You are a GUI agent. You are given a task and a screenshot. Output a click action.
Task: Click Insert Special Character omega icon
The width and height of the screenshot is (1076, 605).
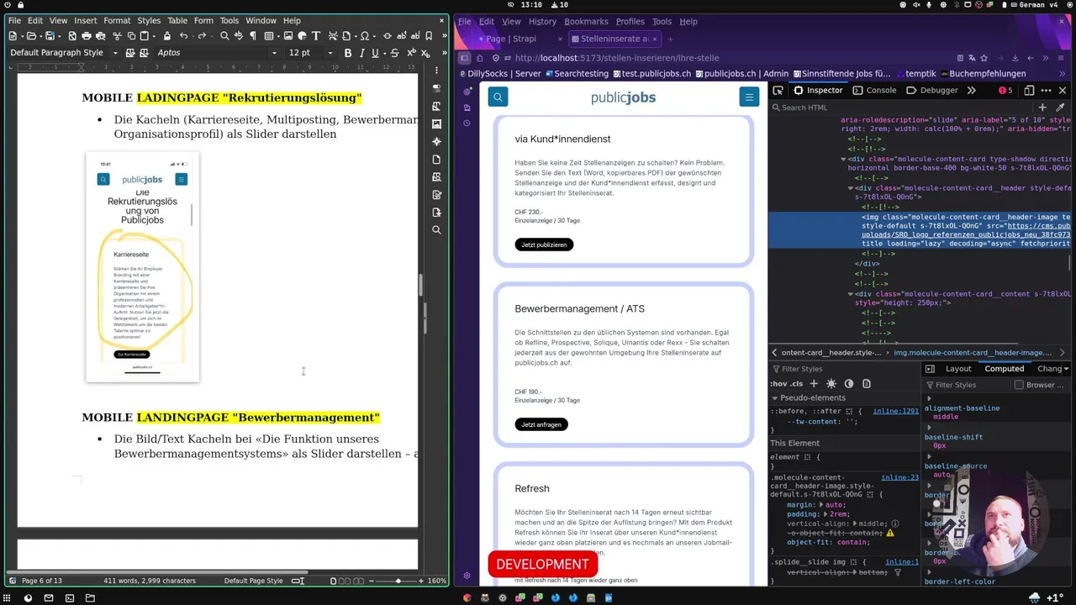click(x=364, y=36)
